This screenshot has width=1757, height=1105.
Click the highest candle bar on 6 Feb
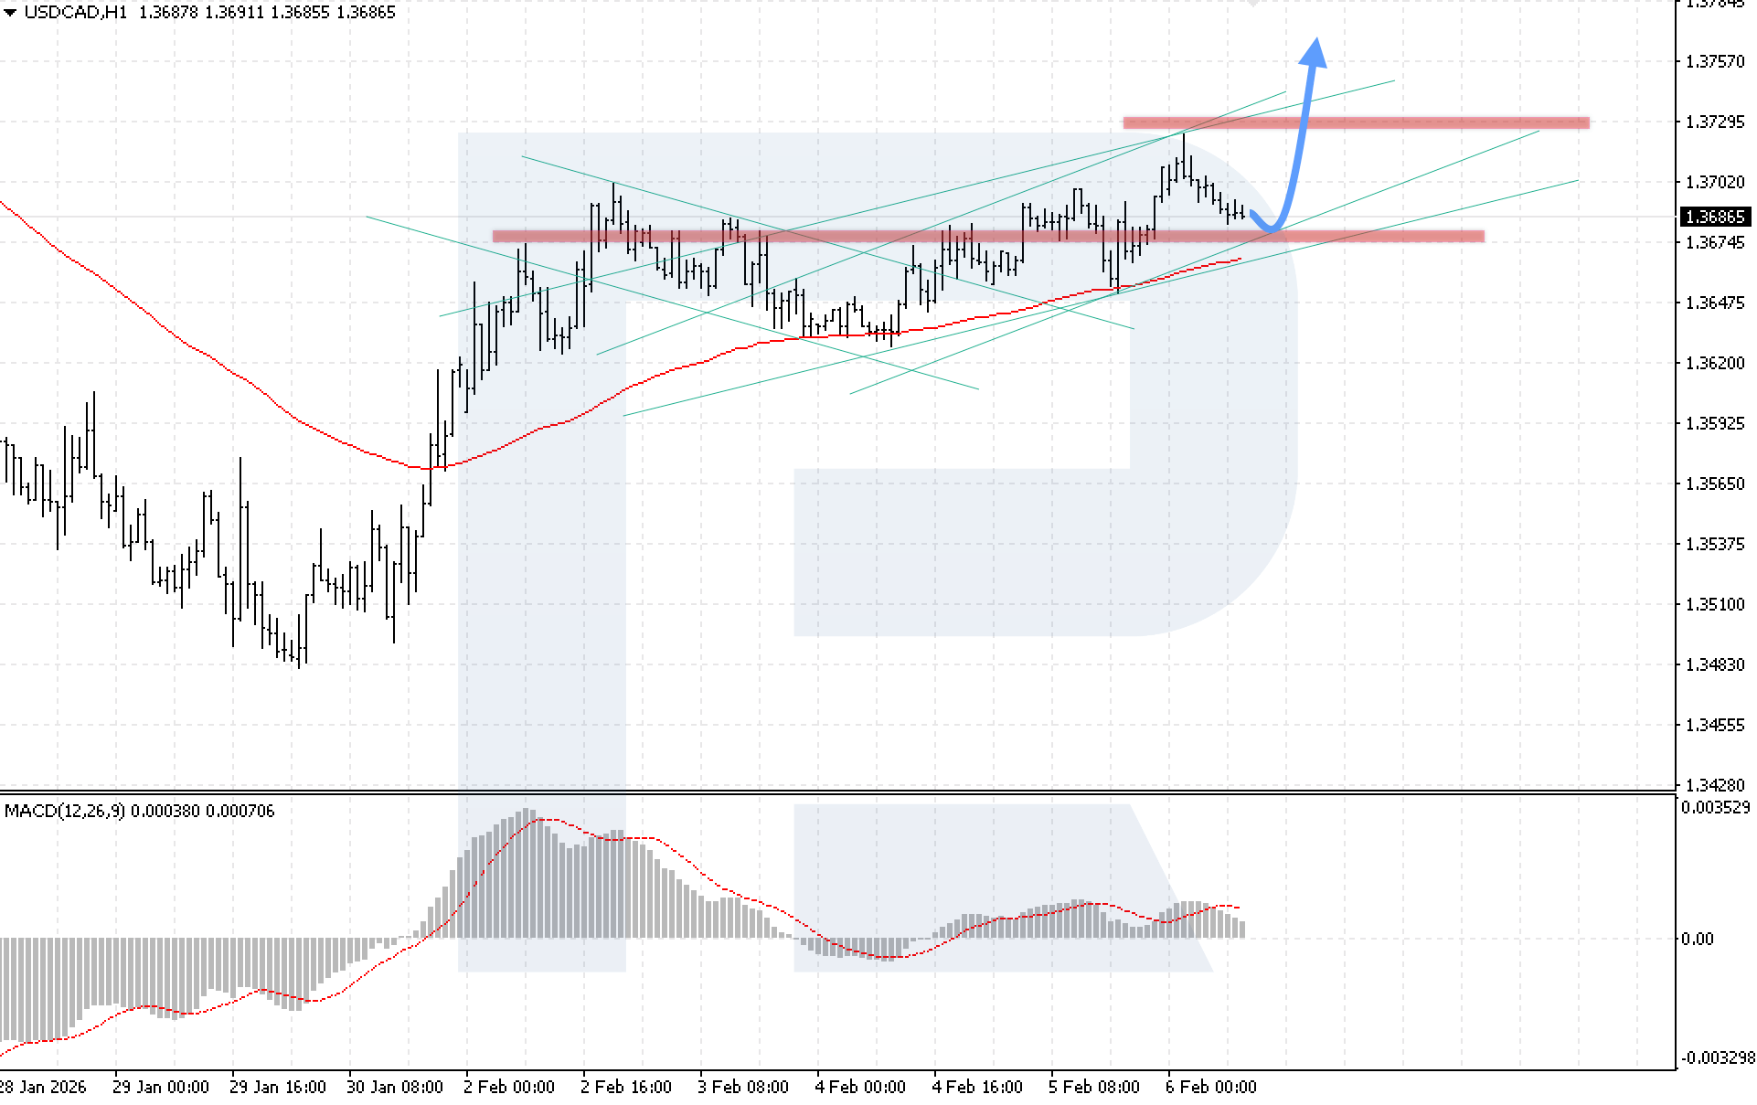tap(1184, 155)
